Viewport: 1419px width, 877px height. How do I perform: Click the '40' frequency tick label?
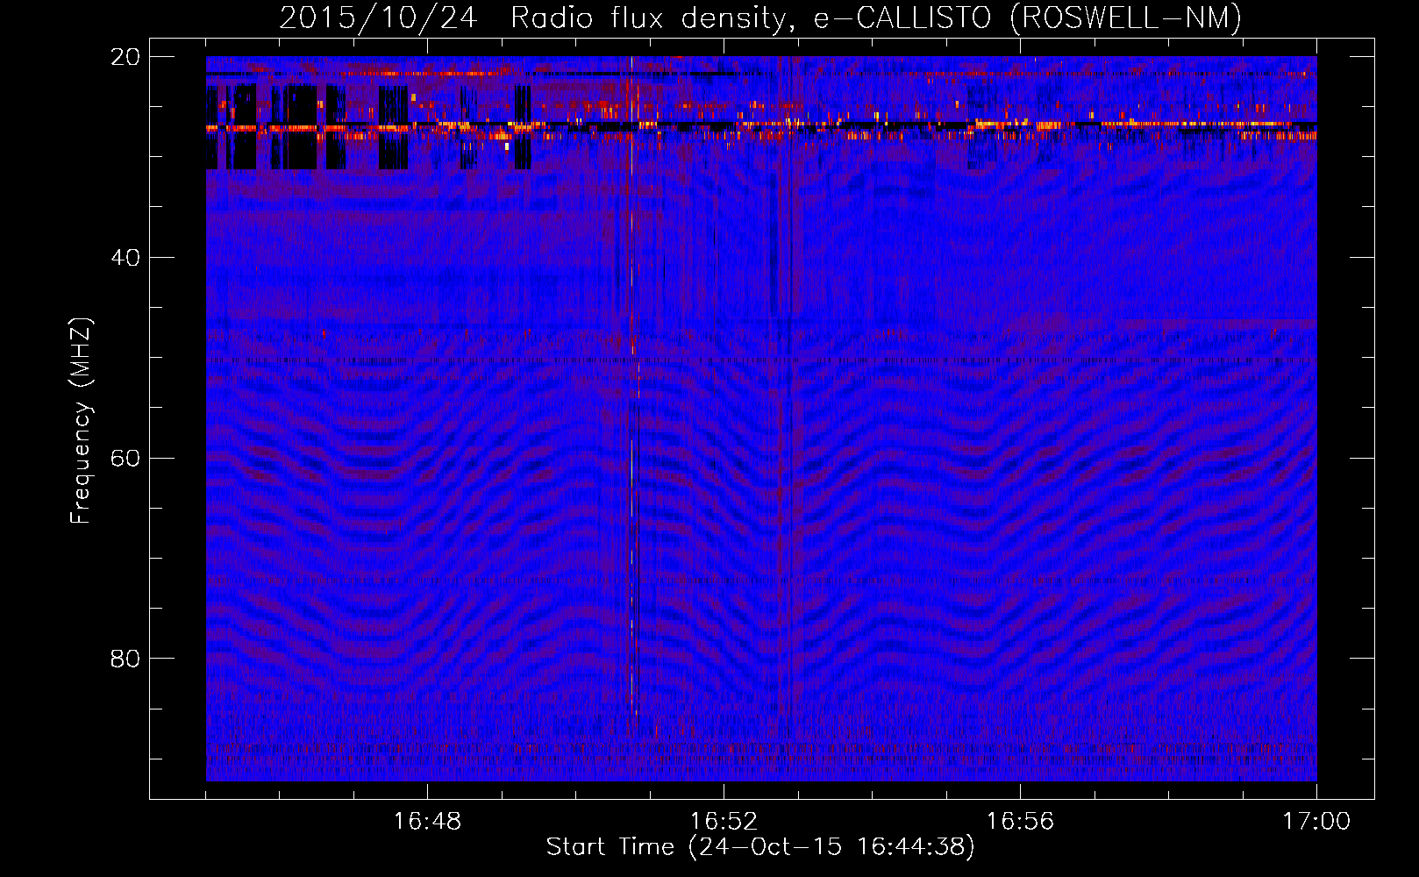click(x=125, y=258)
